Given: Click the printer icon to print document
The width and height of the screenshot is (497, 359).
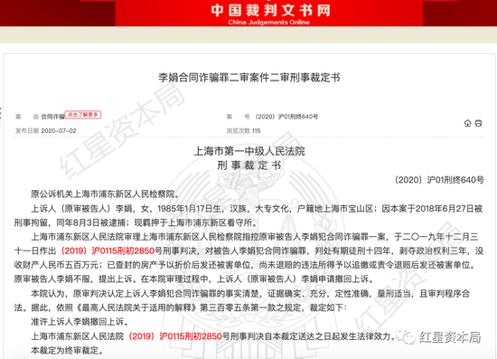Looking at the screenshot, I should click(479, 123).
